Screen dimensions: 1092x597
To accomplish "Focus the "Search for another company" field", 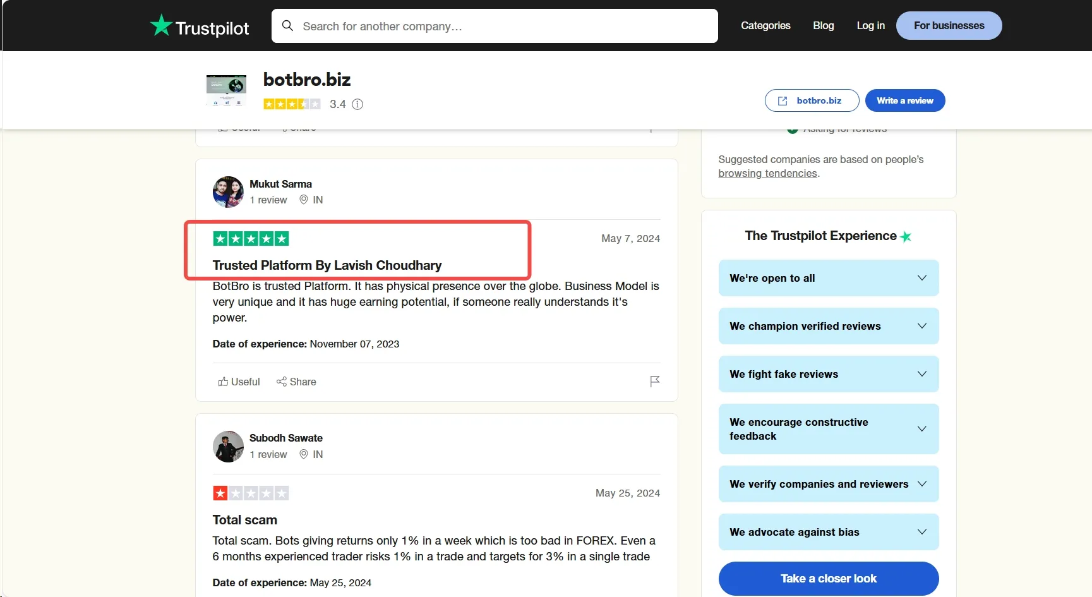I will (495, 26).
